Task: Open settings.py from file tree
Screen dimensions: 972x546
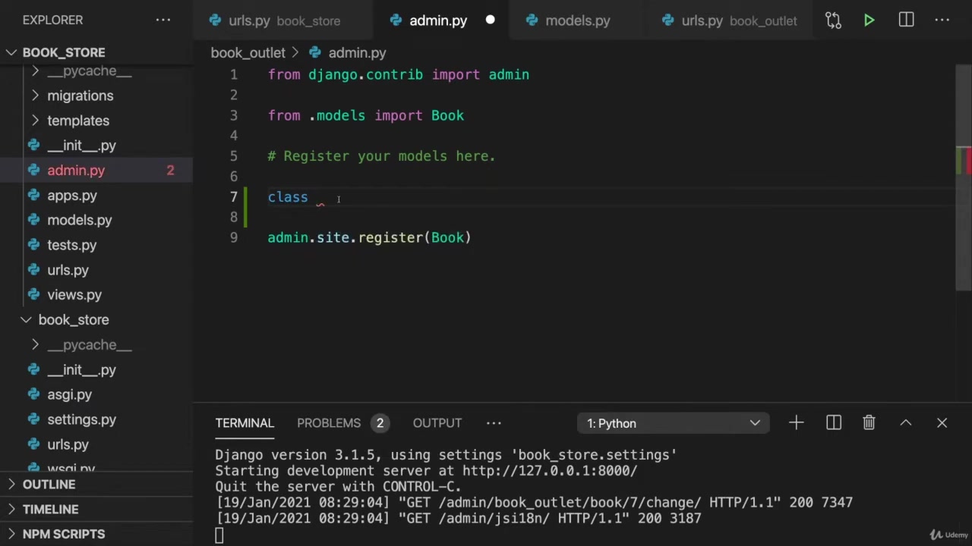Action: pos(81,419)
